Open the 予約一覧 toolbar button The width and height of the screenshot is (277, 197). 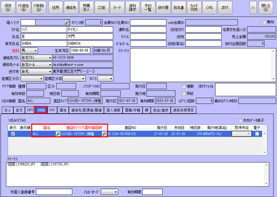pyautogui.click(x=148, y=7)
